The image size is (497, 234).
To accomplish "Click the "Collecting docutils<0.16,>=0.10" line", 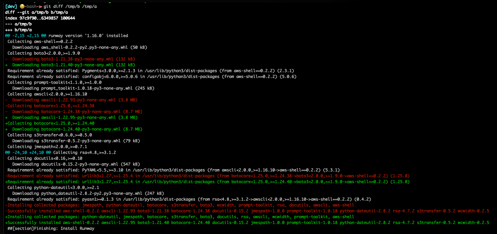I will [45, 158].
